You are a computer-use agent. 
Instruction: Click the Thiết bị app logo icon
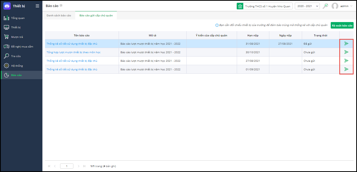coord(7,6)
